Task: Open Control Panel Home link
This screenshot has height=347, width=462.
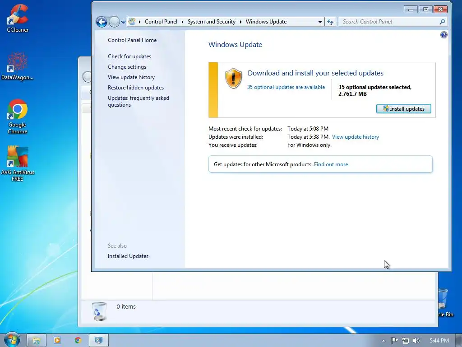Action: [x=132, y=40]
